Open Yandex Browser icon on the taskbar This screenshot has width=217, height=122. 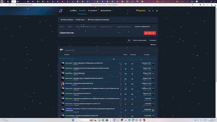pyautogui.click(x=111, y=120)
